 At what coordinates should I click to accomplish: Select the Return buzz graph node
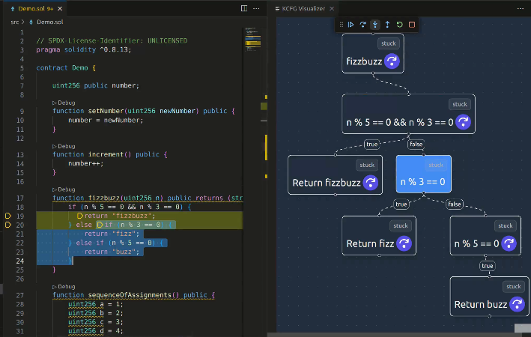(489, 297)
